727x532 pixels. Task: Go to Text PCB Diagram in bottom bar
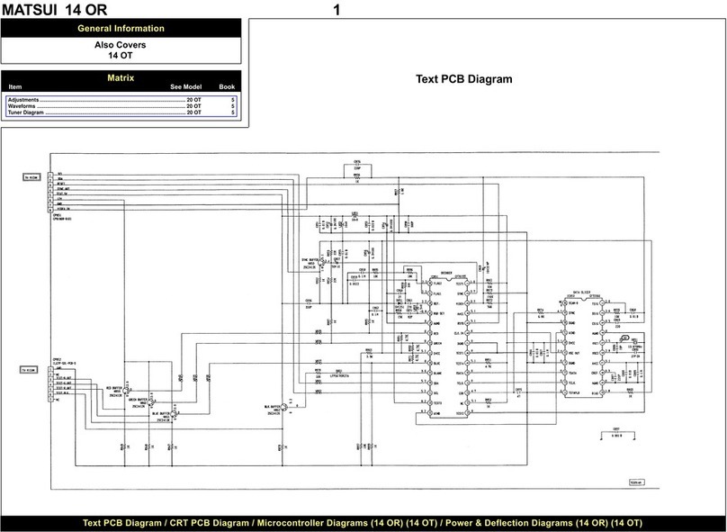tap(122, 523)
